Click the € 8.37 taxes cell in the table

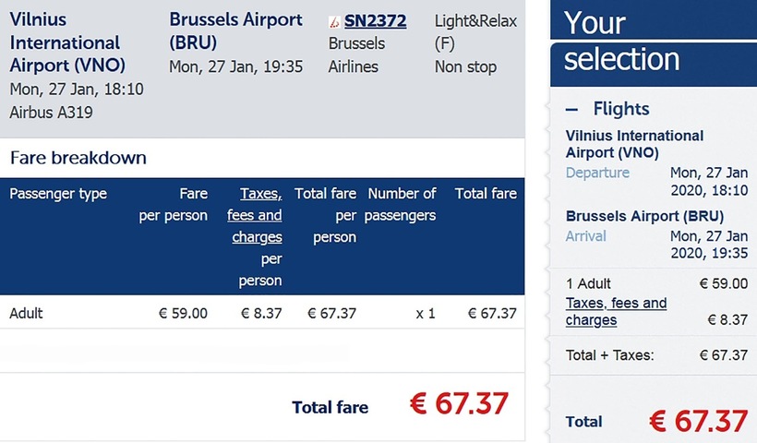pyautogui.click(x=261, y=313)
